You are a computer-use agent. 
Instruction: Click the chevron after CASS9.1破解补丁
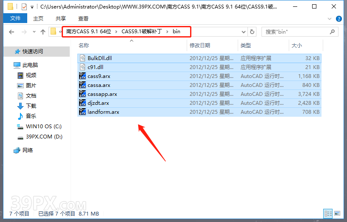(167, 32)
